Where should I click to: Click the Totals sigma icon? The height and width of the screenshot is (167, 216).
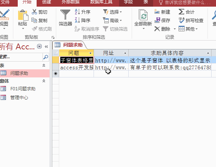[x=181, y=12]
